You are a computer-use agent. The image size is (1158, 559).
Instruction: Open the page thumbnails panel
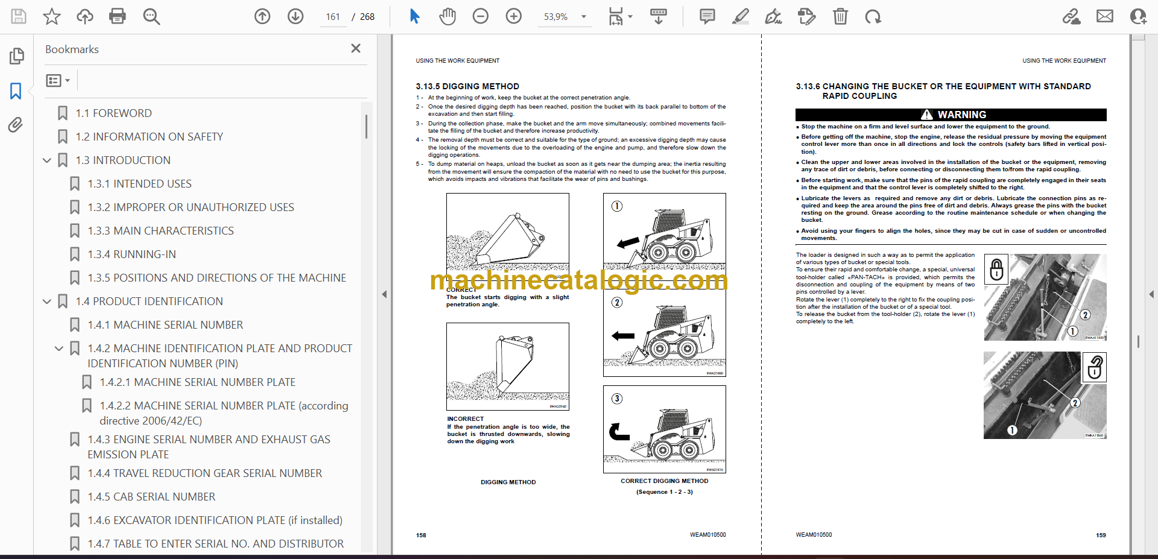(x=16, y=56)
